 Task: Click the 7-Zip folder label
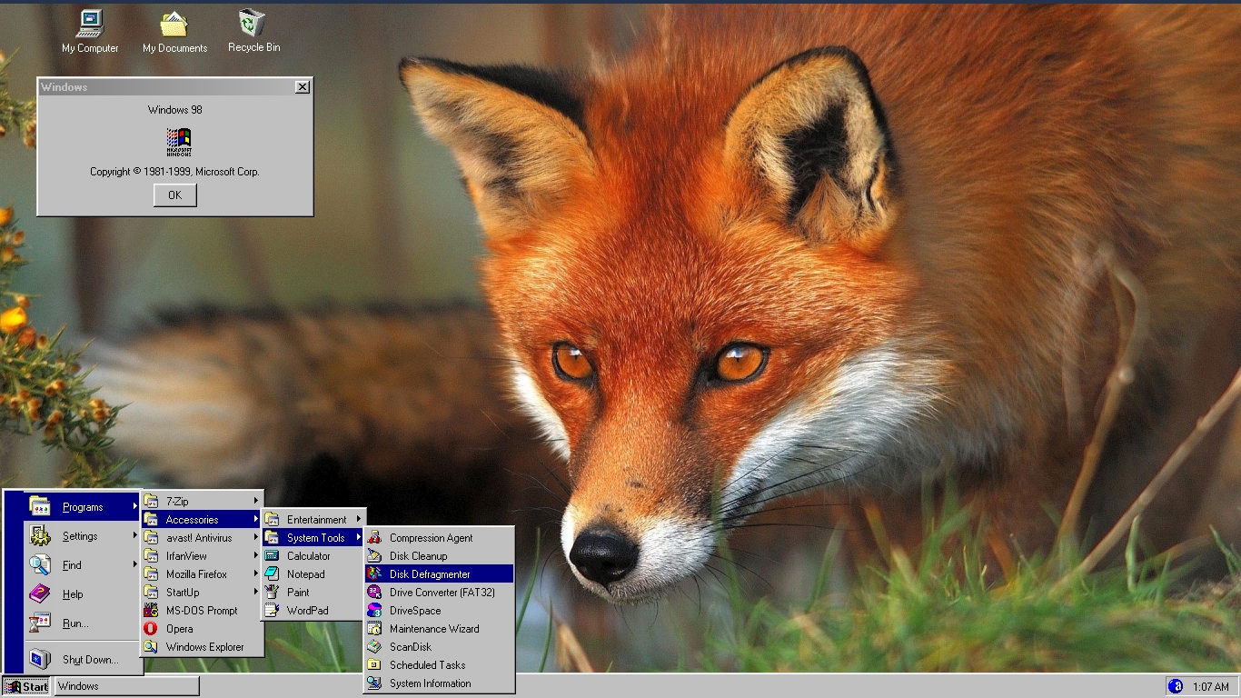click(x=177, y=502)
